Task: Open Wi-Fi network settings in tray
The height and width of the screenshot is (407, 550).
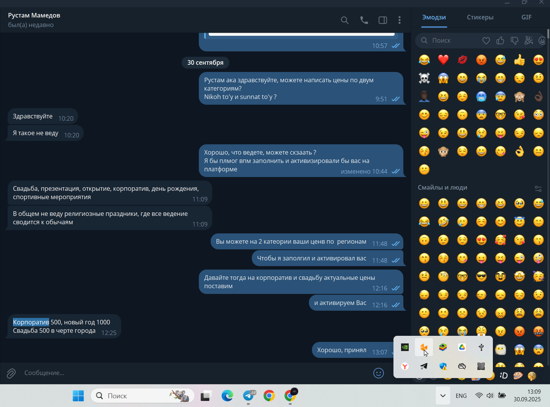Action: (x=479, y=396)
